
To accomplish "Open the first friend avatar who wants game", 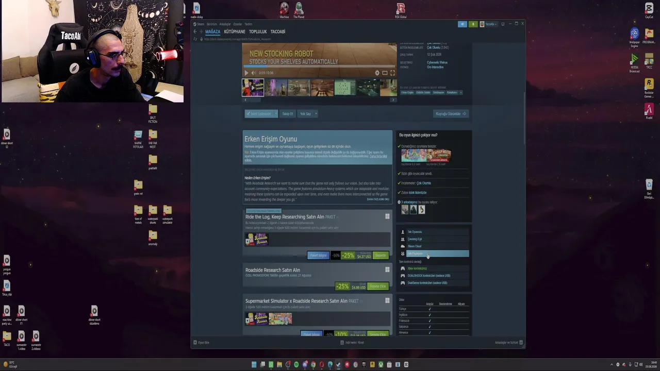I will [405, 210].
